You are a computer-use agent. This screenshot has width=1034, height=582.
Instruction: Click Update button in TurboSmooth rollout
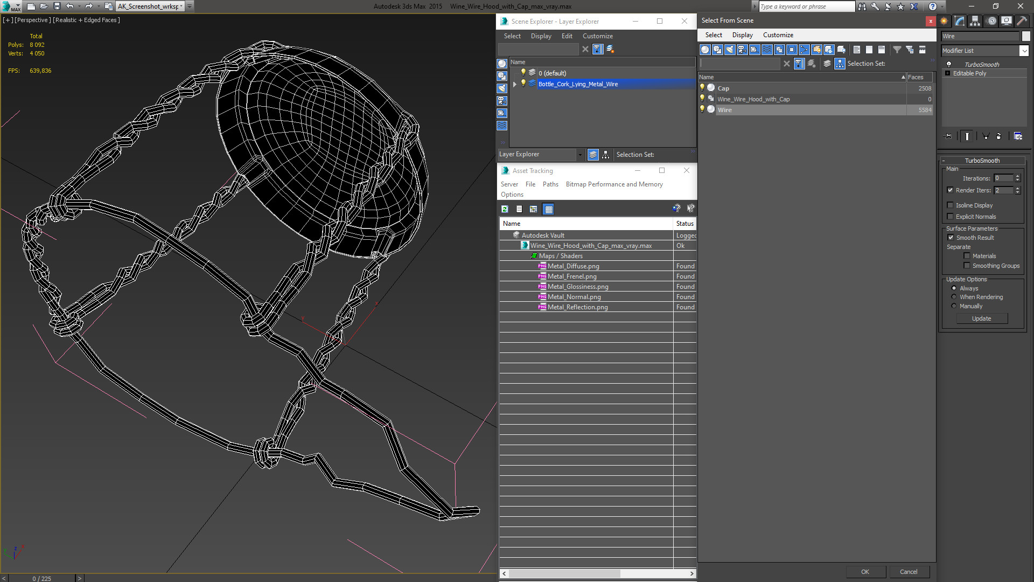pyautogui.click(x=981, y=318)
